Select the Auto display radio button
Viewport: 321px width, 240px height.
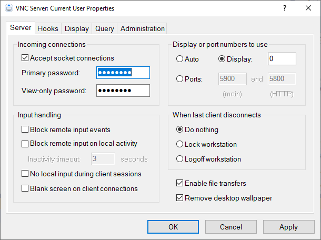pos(180,59)
